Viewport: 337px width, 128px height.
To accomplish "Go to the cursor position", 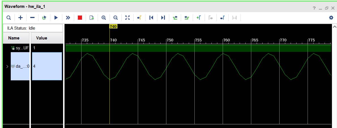I will coord(139,18).
